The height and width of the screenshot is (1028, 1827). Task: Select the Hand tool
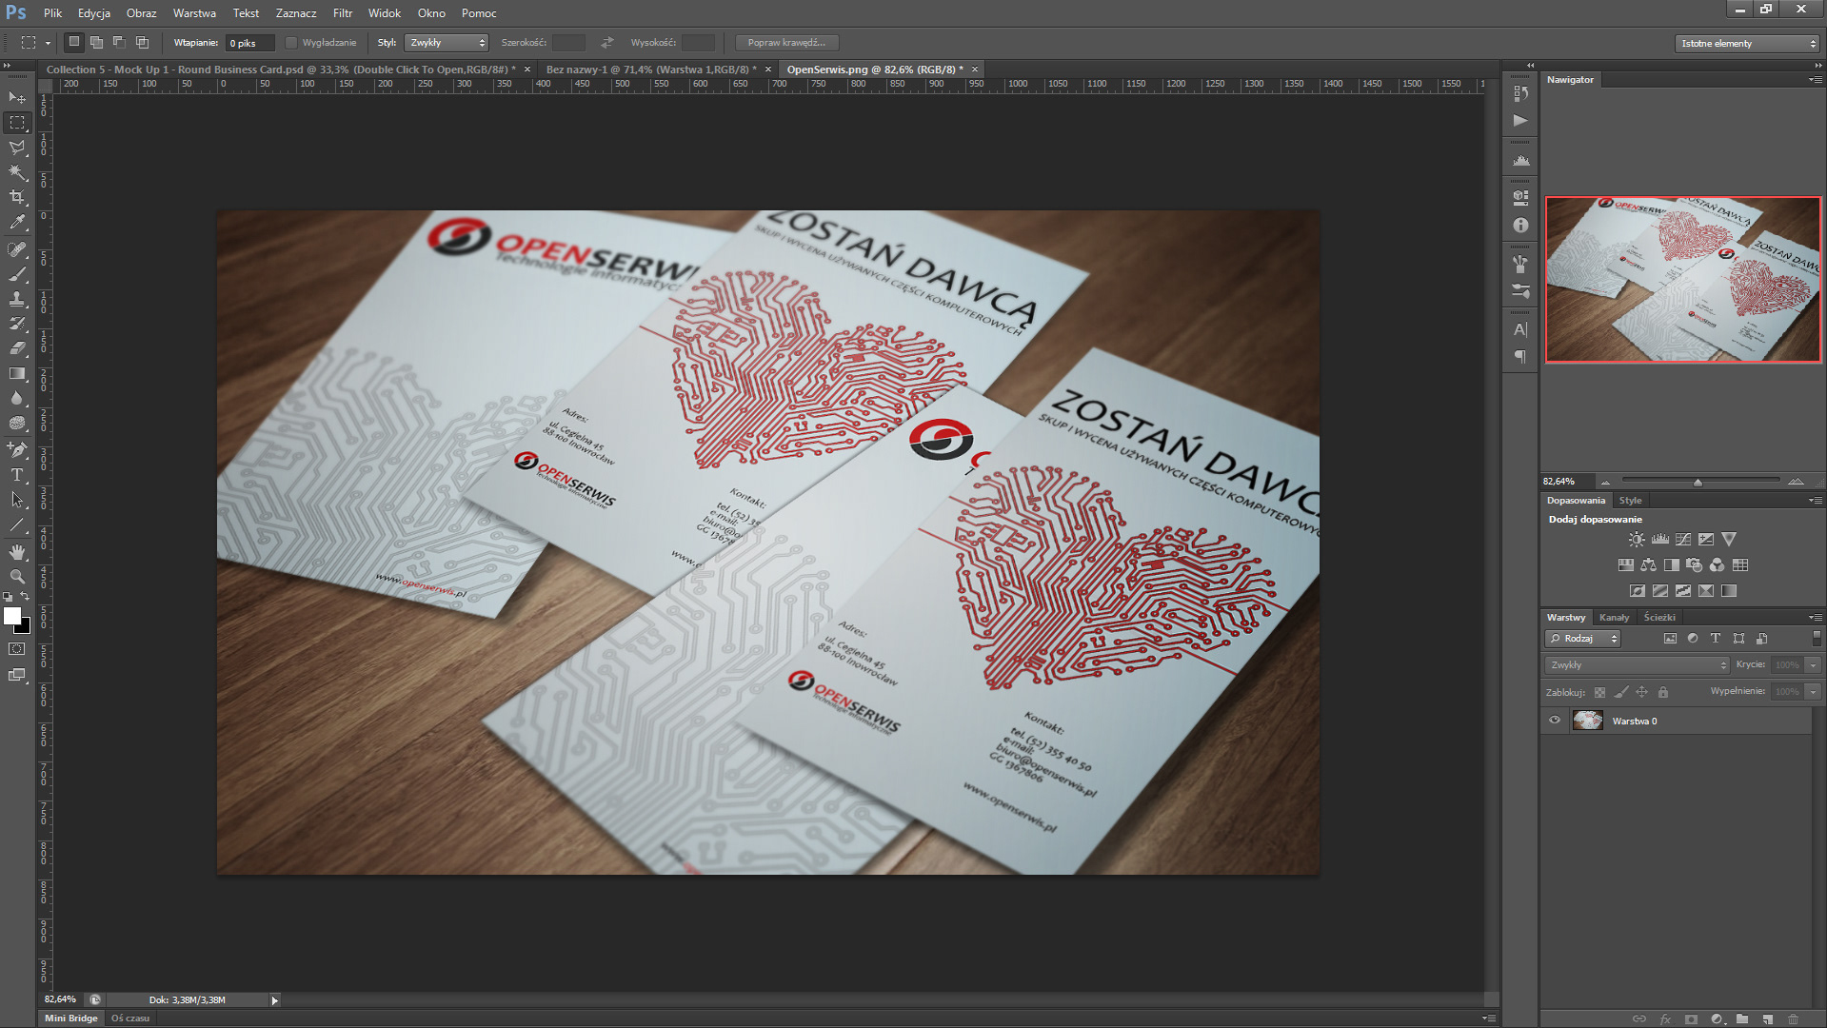(x=17, y=552)
